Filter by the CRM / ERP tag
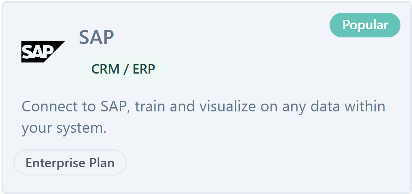The width and height of the screenshot is (412, 194). point(123,69)
